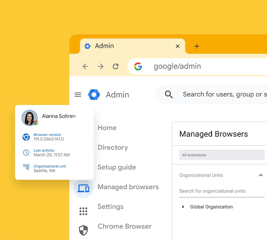Image resolution: width=267 pixels, height=240 pixels.
Task: Click the Chrome Browser shield icon
Action: click(84, 230)
